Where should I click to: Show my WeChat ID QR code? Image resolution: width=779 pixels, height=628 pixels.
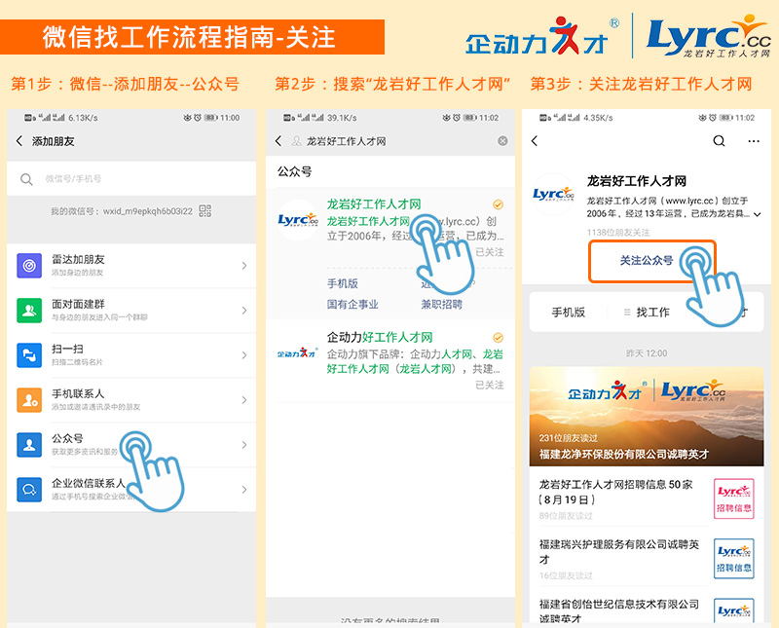204,211
